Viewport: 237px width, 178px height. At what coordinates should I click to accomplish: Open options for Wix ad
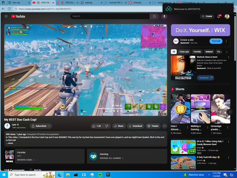pyautogui.click(x=226, y=41)
